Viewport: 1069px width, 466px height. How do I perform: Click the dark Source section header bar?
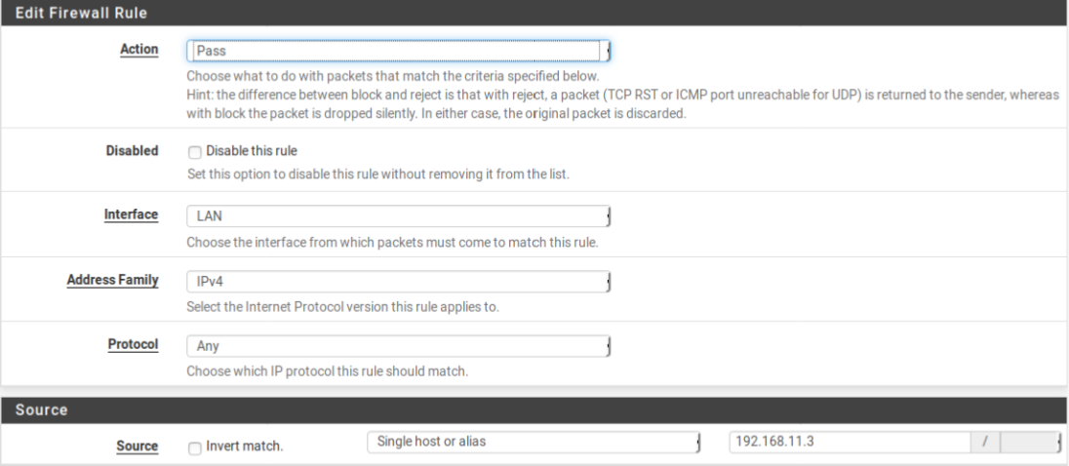coord(534,409)
